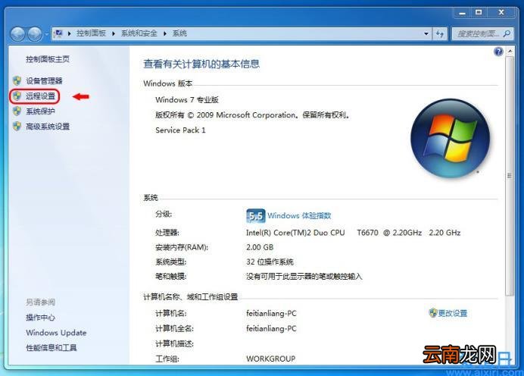Viewport: 524px width, 376px height.
Task: Select the heading 查看有关计算机的基本信息
Action: 201,64
